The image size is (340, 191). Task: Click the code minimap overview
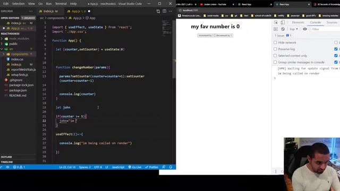coord(166,28)
